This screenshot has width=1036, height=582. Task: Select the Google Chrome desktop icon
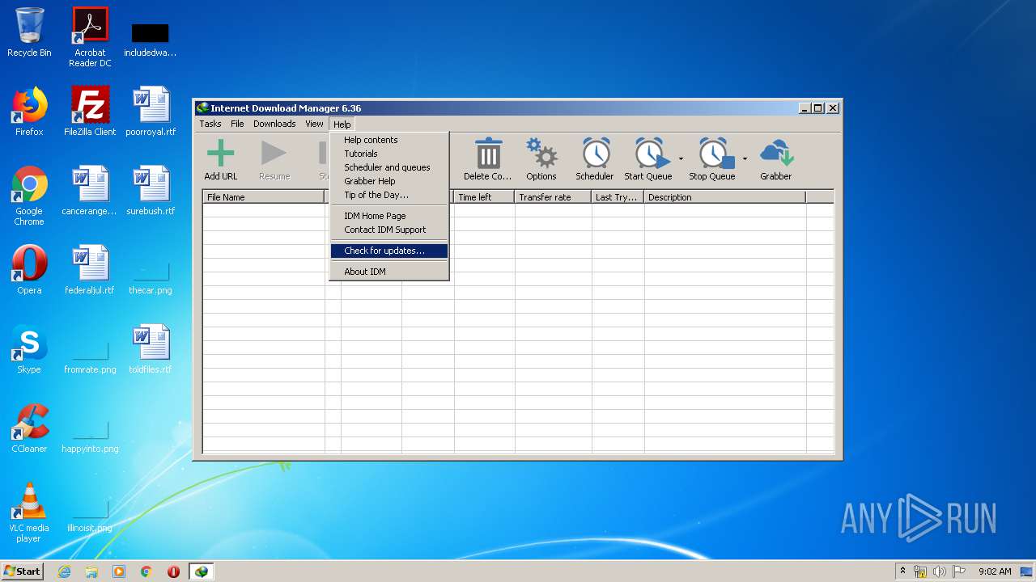[29, 196]
